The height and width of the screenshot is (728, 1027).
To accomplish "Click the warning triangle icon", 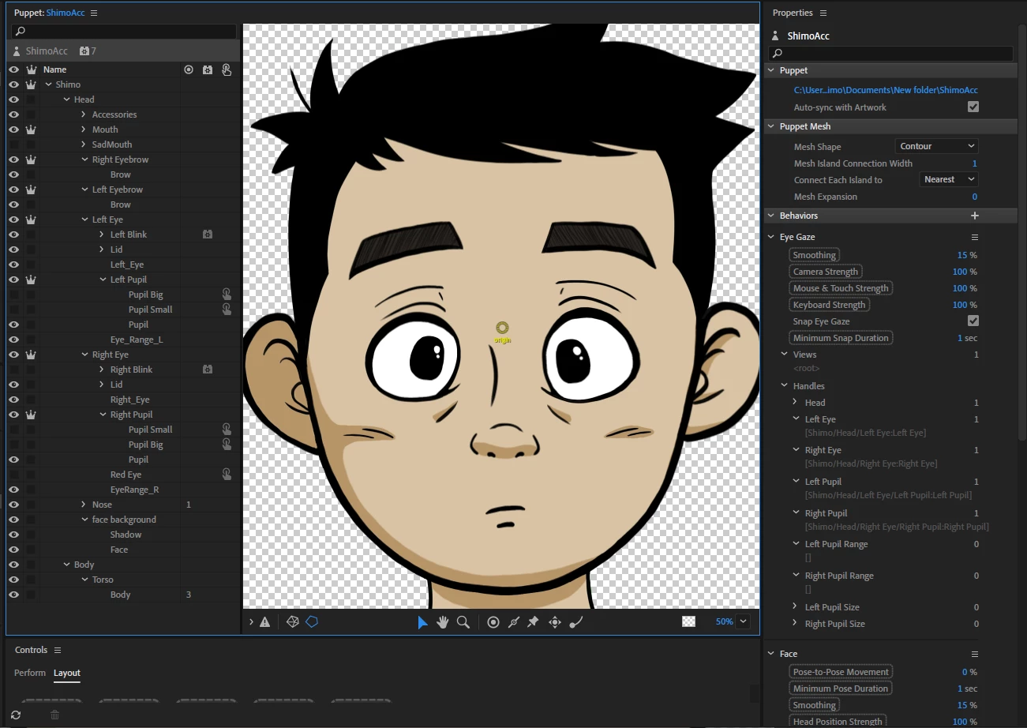I will [265, 622].
